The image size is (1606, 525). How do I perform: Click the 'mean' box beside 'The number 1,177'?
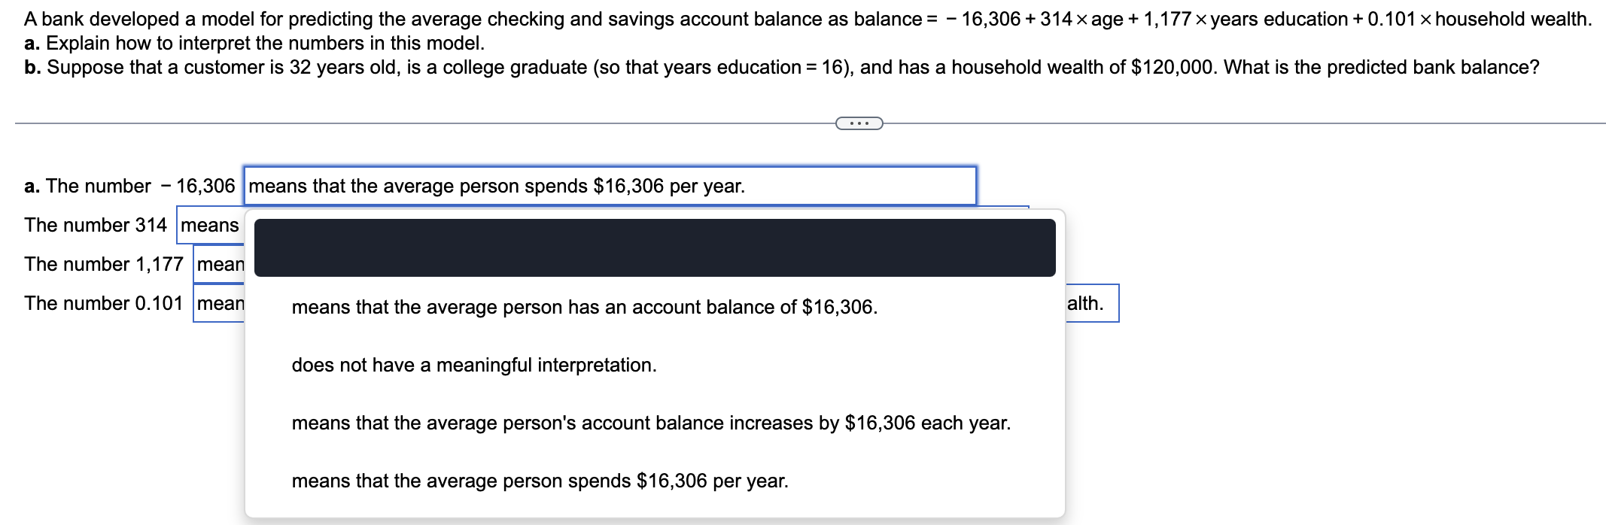(x=220, y=263)
